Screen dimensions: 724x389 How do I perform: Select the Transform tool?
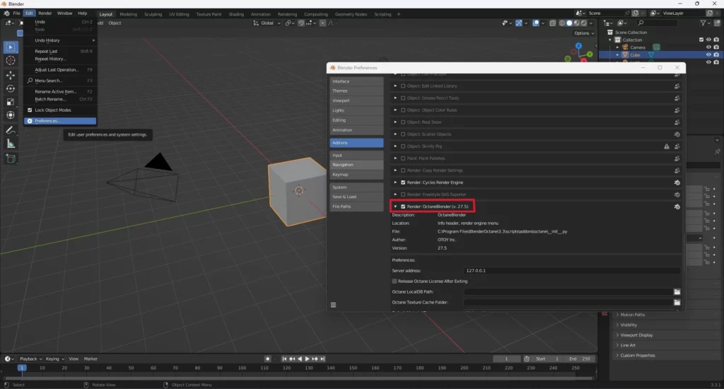[11, 115]
